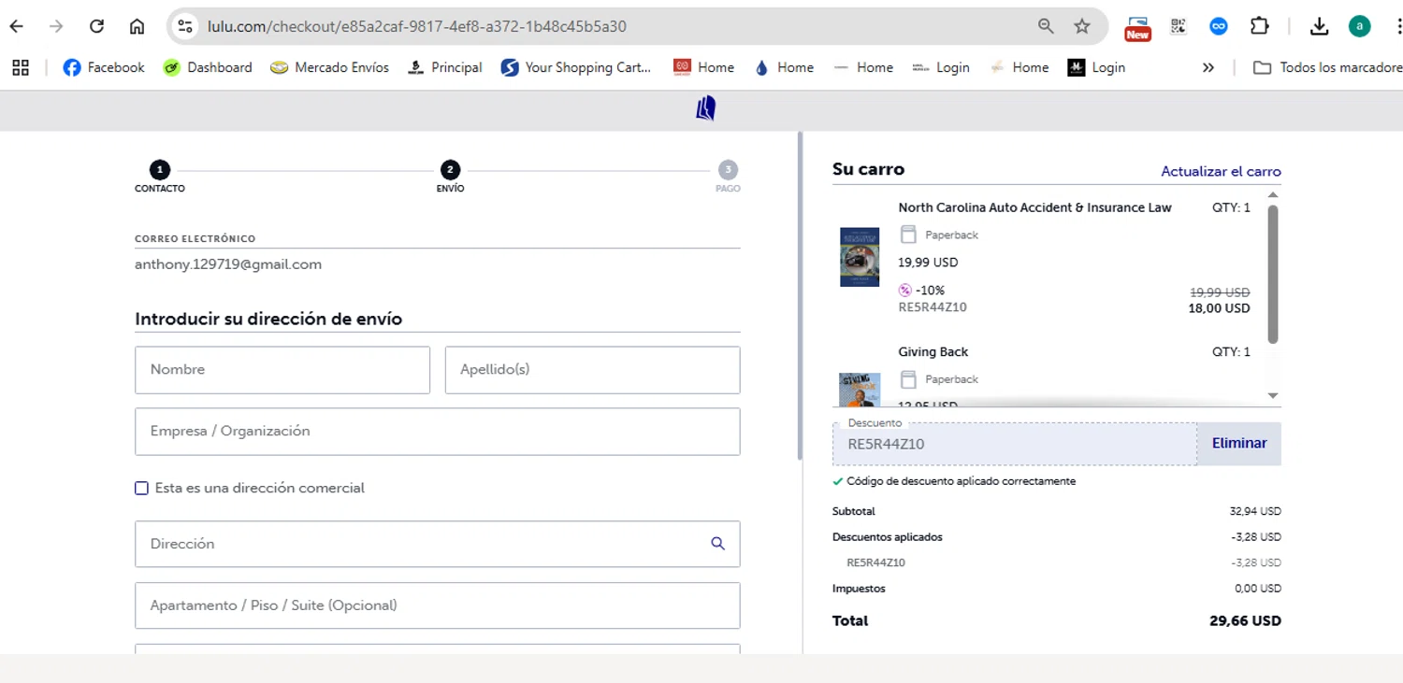Go to the browser home page

[x=137, y=26]
